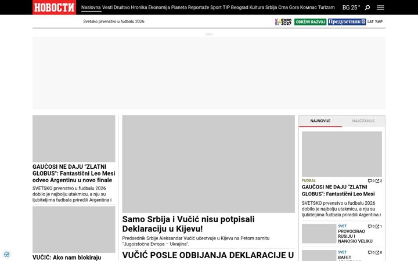The width and height of the screenshot is (418, 261).
Task: Open VUČIĆ: Ako nam blokiraju headline
Action: tap(67, 258)
